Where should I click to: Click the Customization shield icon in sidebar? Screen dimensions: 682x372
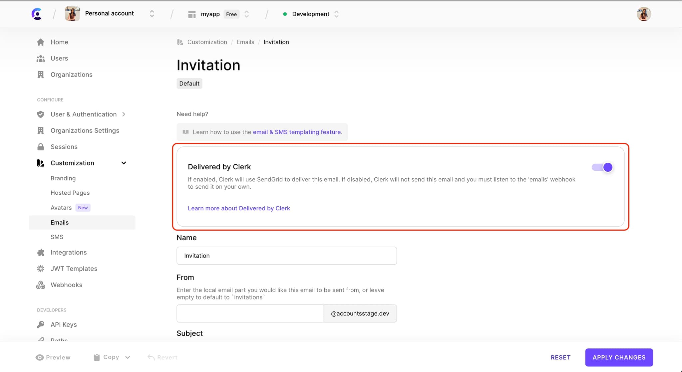[x=41, y=163]
